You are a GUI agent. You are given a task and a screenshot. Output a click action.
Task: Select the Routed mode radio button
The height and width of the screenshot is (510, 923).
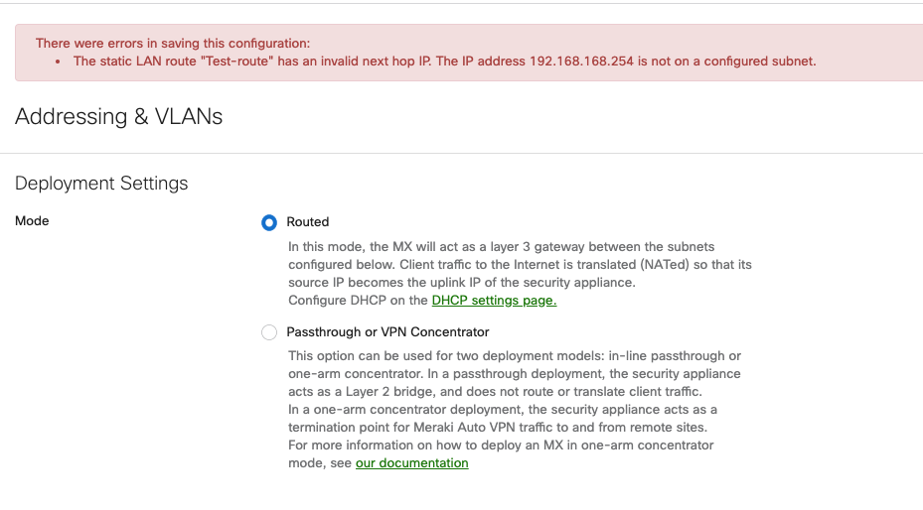(269, 222)
